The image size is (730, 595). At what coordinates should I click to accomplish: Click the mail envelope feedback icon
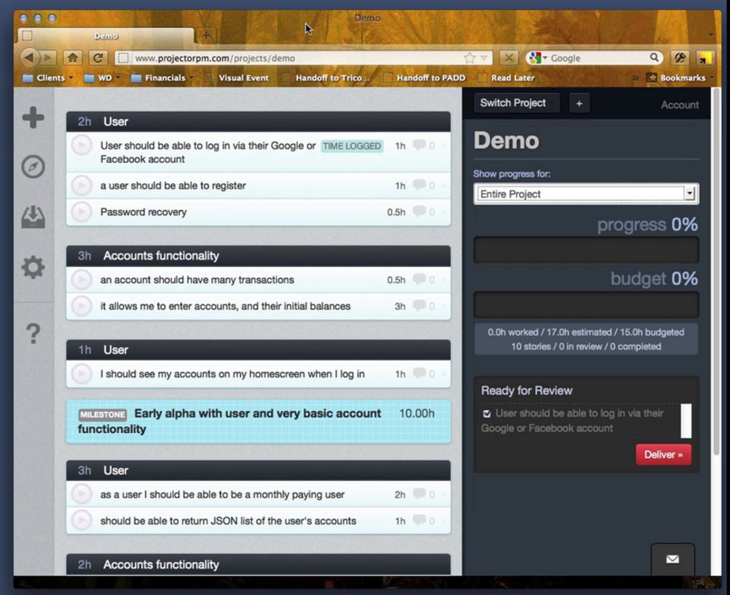tap(673, 559)
